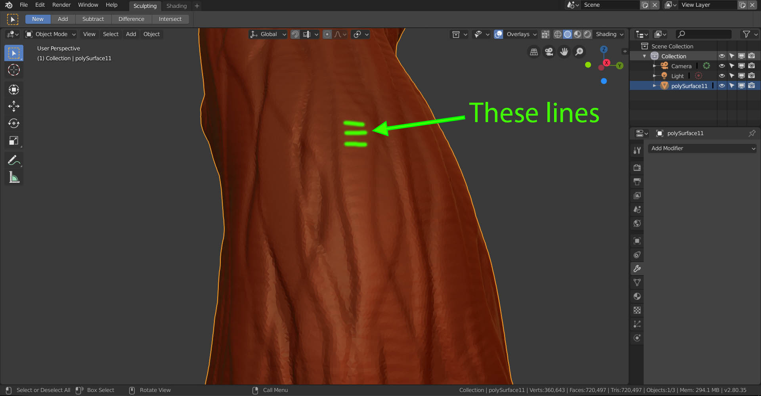
Task: Hide polySurface11 using its eye icon
Action: (722, 85)
